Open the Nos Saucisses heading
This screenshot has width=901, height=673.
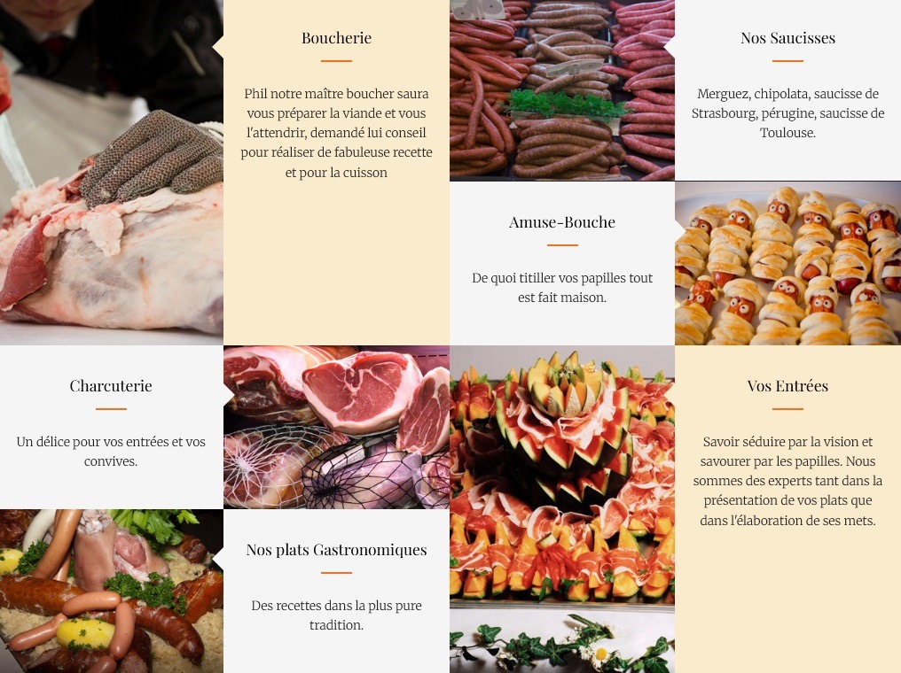(787, 38)
